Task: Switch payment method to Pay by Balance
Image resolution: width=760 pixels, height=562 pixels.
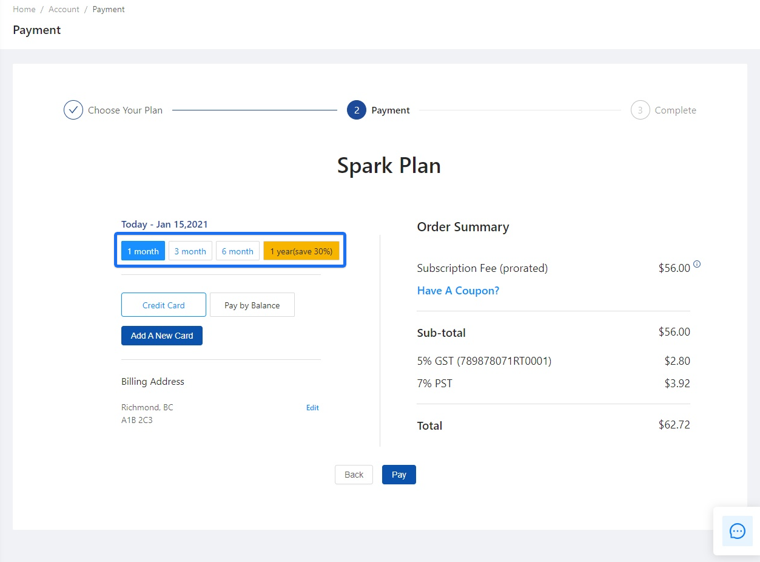Action: pos(252,305)
